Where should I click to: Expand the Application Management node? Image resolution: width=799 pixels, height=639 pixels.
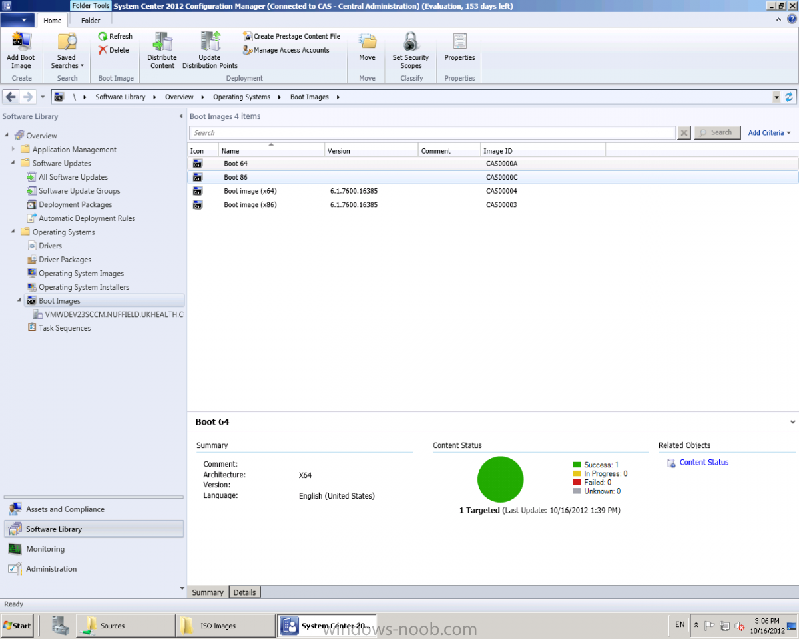13,150
